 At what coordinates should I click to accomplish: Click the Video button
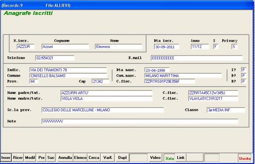(155, 158)
